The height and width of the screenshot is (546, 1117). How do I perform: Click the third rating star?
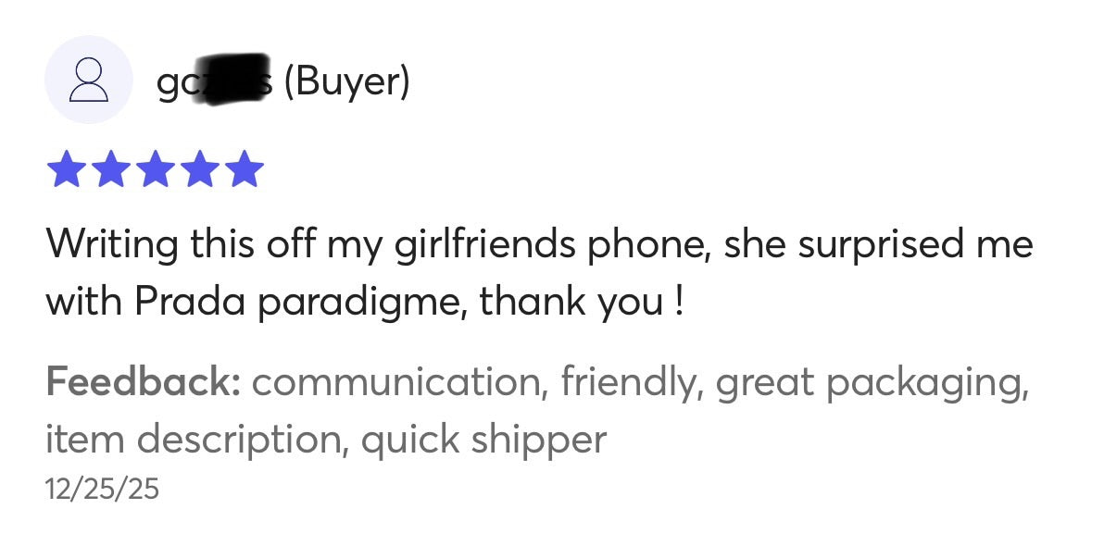tap(154, 169)
